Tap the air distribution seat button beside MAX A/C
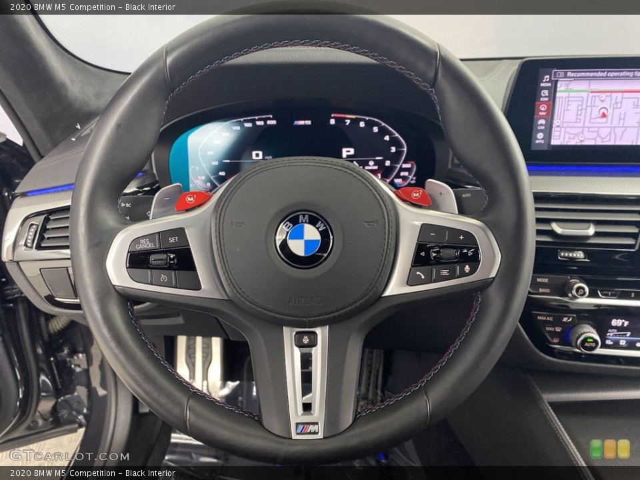This screenshot has height=480, width=640. coord(567,319)
